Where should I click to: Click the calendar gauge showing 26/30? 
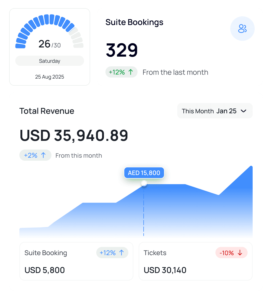[49, 43]
